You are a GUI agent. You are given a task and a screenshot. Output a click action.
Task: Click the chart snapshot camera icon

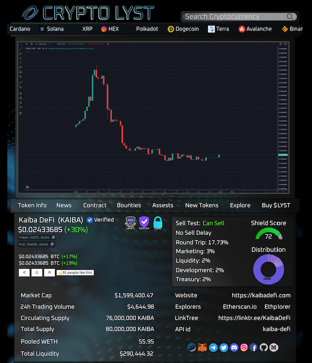[286, 44]
